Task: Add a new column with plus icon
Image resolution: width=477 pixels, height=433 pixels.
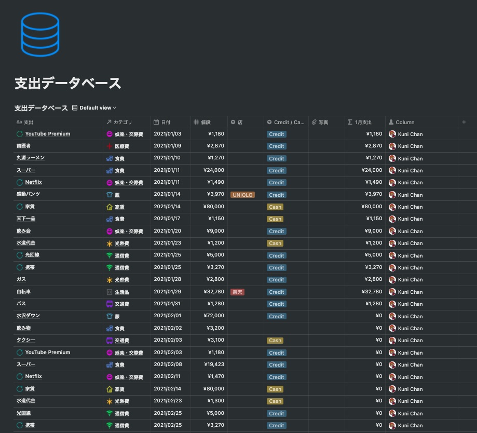Action: tap(464, 122)
